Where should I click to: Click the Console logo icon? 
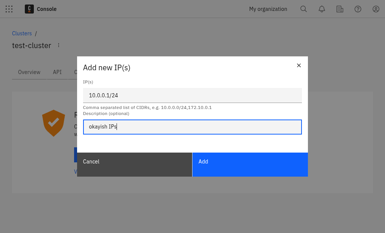click(x=29, y=9)
